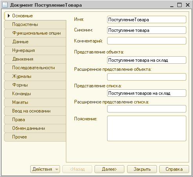Focus the Синоним text field
The height and width of the screenshot is (177, 193).
click(x=147, y=30)
